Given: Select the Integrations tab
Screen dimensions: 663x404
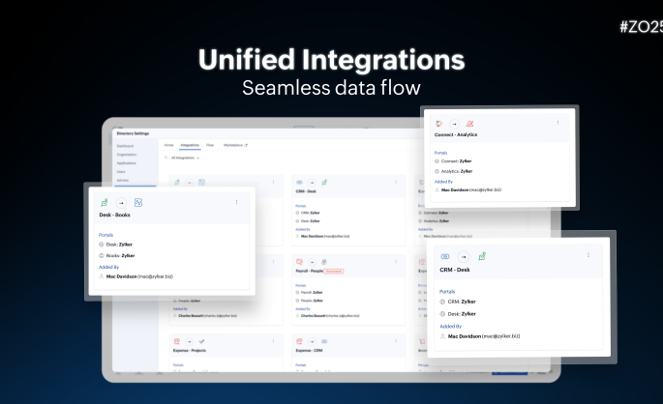Looking at the screenshot, I should coord(190,145).
